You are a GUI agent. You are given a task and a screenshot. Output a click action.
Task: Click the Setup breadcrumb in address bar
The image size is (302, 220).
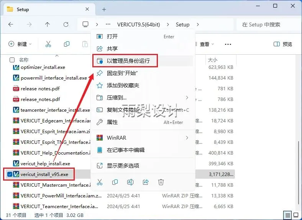click(x=182, y=24)
